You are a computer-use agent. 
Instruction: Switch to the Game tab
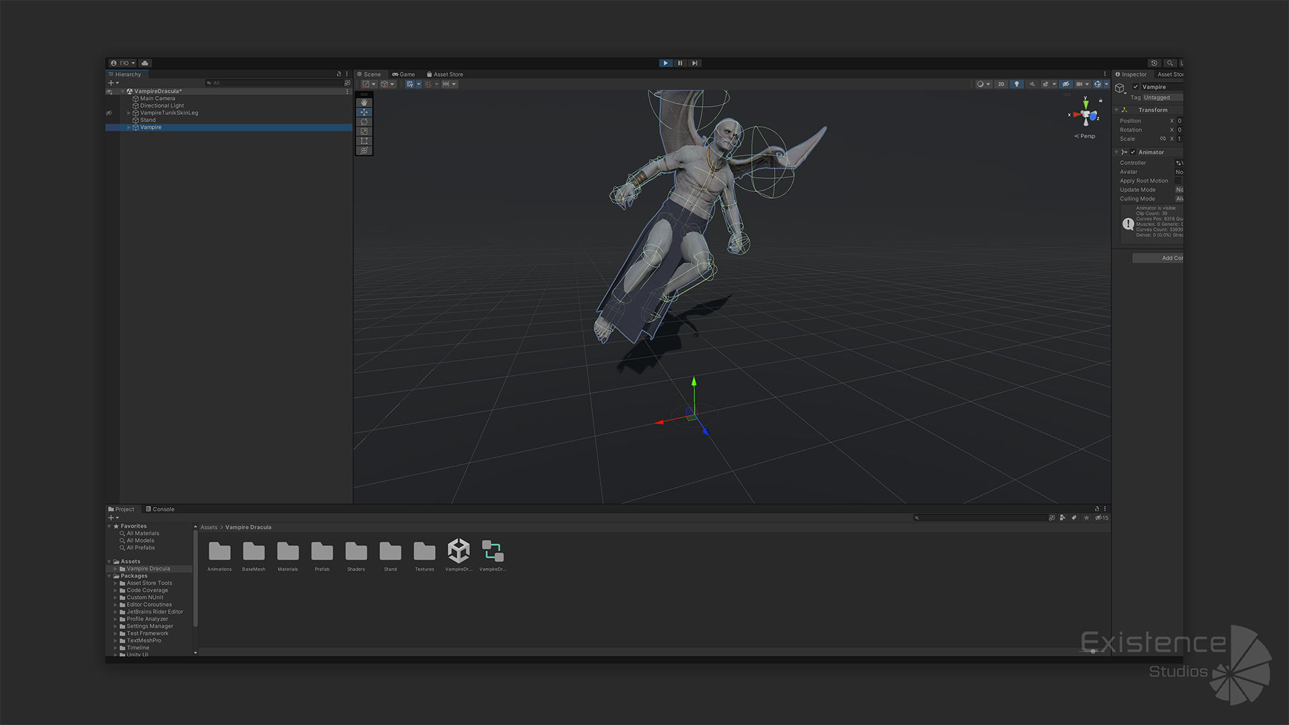point(403,75)
